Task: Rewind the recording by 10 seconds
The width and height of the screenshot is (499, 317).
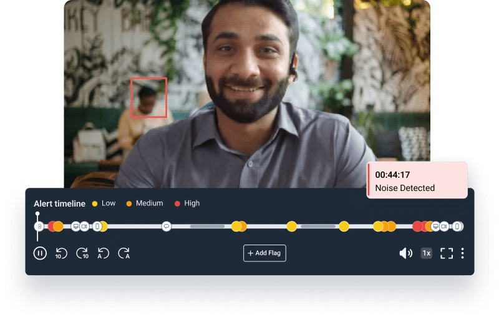Action: 61,253
